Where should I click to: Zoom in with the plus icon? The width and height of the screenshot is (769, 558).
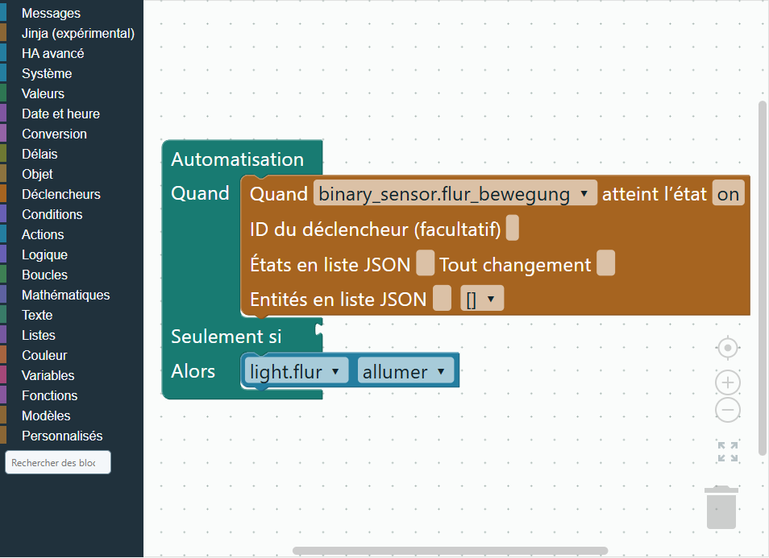pos(728,382)
